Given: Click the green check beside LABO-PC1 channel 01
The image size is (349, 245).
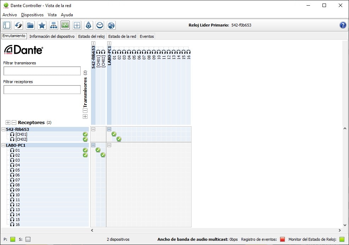Looking at the screenshot, I should pyautogui.click(x=85, y=150).
